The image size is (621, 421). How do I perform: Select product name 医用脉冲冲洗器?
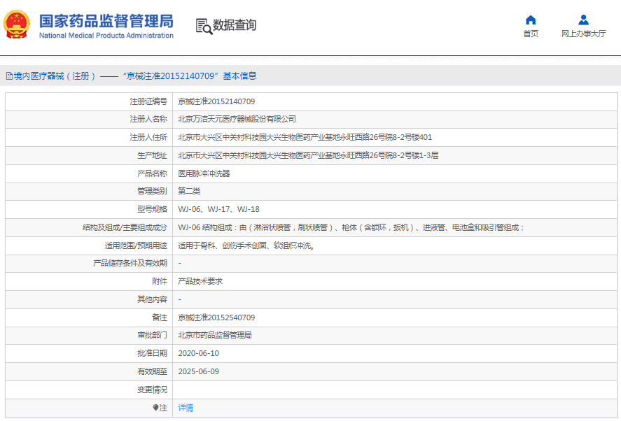pyautogui.click(x=204, y=173)
